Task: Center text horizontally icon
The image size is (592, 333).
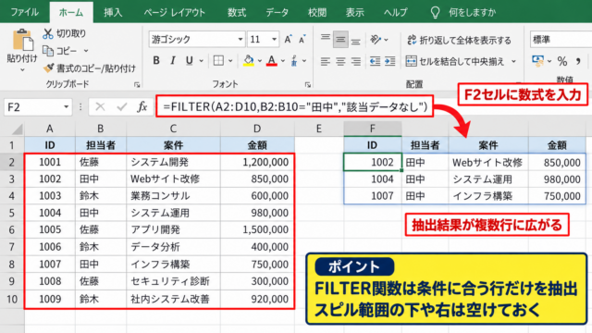Action: [x=340, y=61]
